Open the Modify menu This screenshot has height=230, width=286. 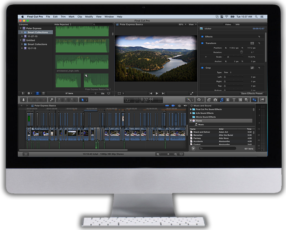coord(89,17)
